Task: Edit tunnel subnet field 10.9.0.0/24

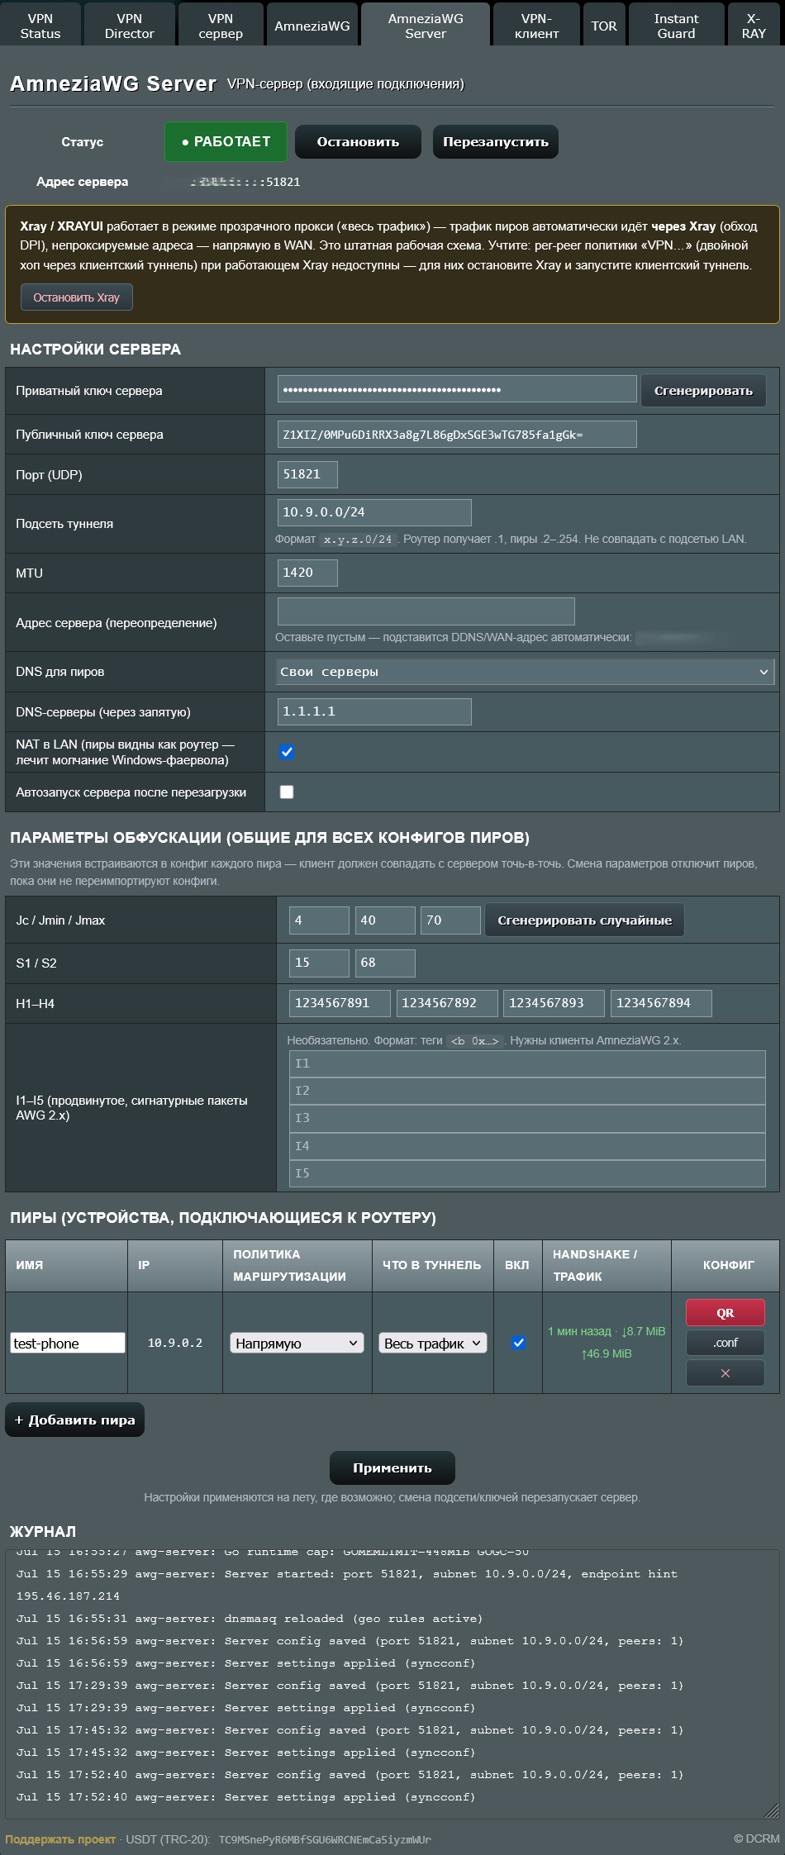Action: coord(374,512)
